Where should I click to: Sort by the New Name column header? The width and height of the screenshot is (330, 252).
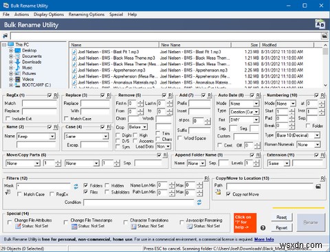pos(195,45)
